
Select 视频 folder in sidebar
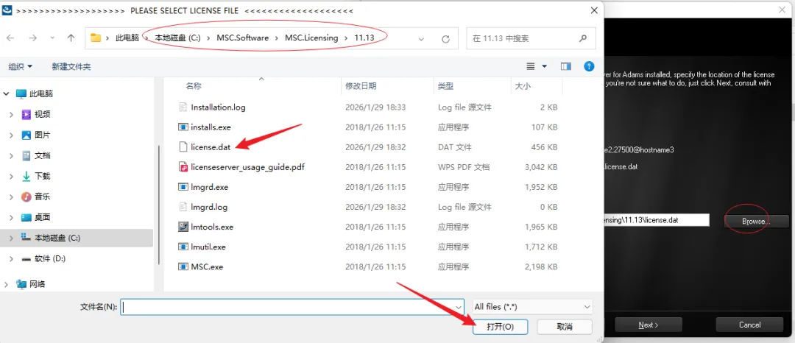(x=42, y=115)
